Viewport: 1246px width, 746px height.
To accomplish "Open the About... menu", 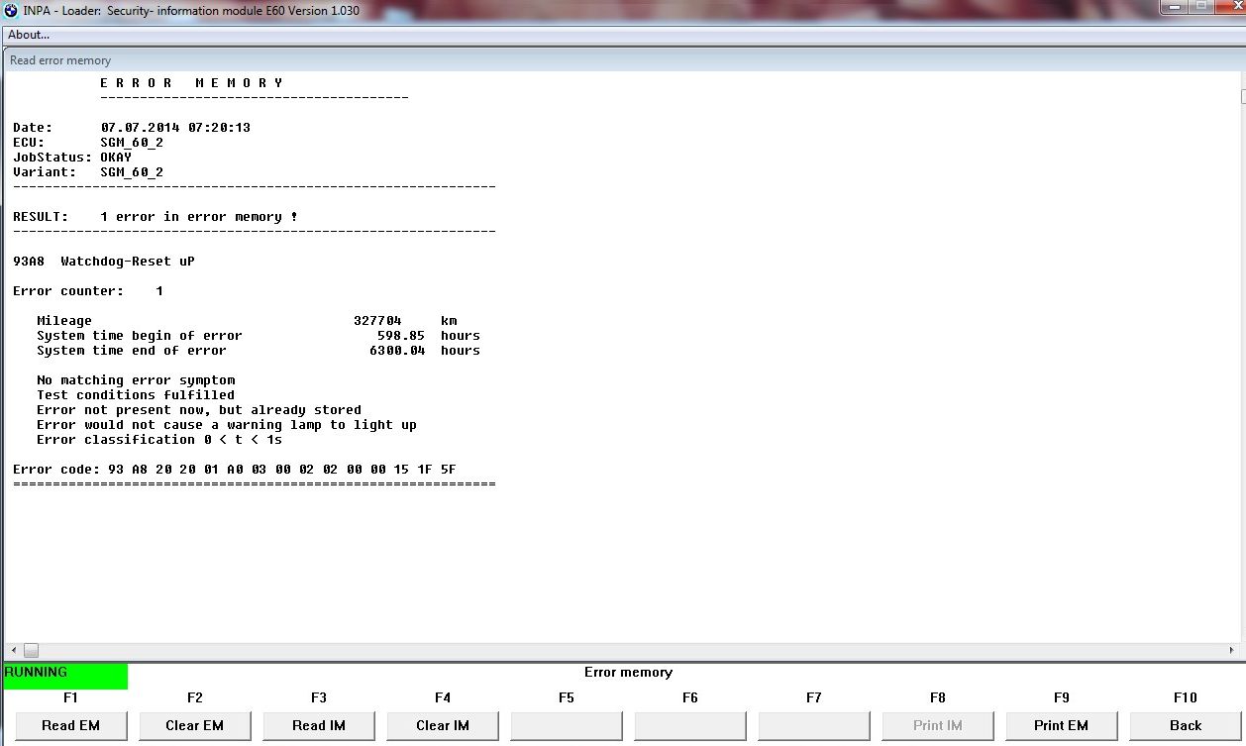I will point(29,35).
